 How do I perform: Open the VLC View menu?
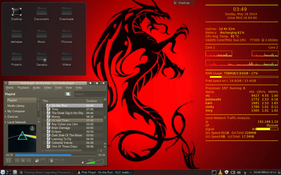click(69, 88)
